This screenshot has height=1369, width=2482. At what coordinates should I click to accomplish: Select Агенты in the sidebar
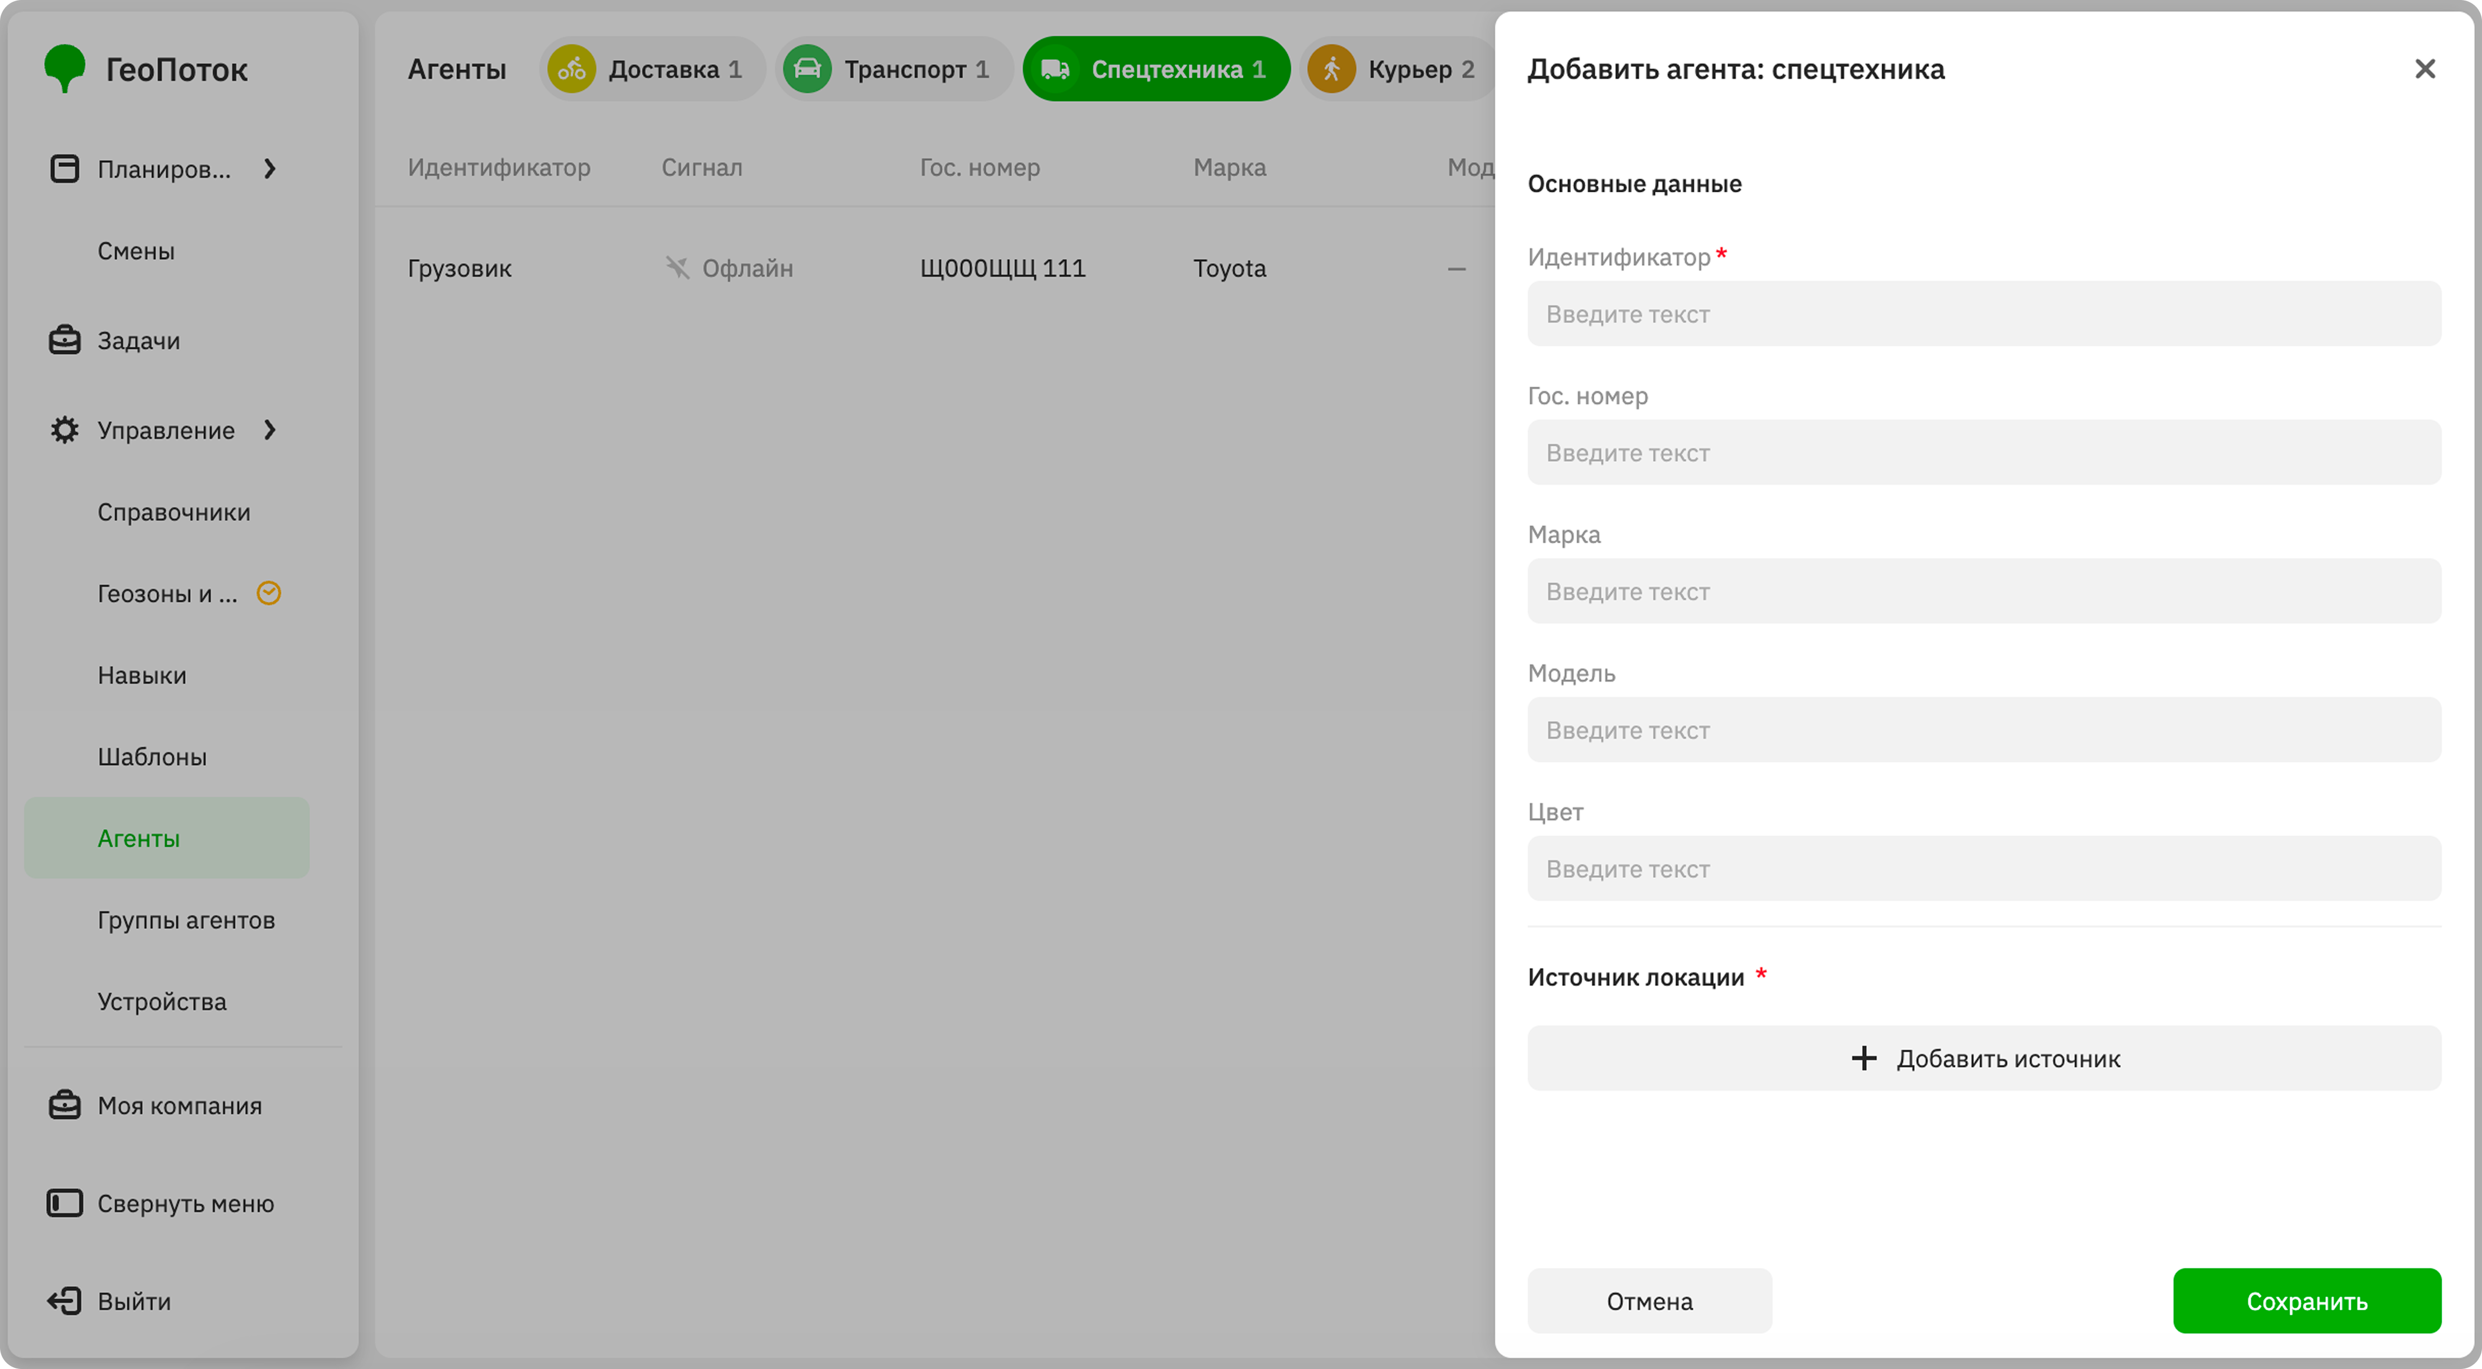coord(167,837)
